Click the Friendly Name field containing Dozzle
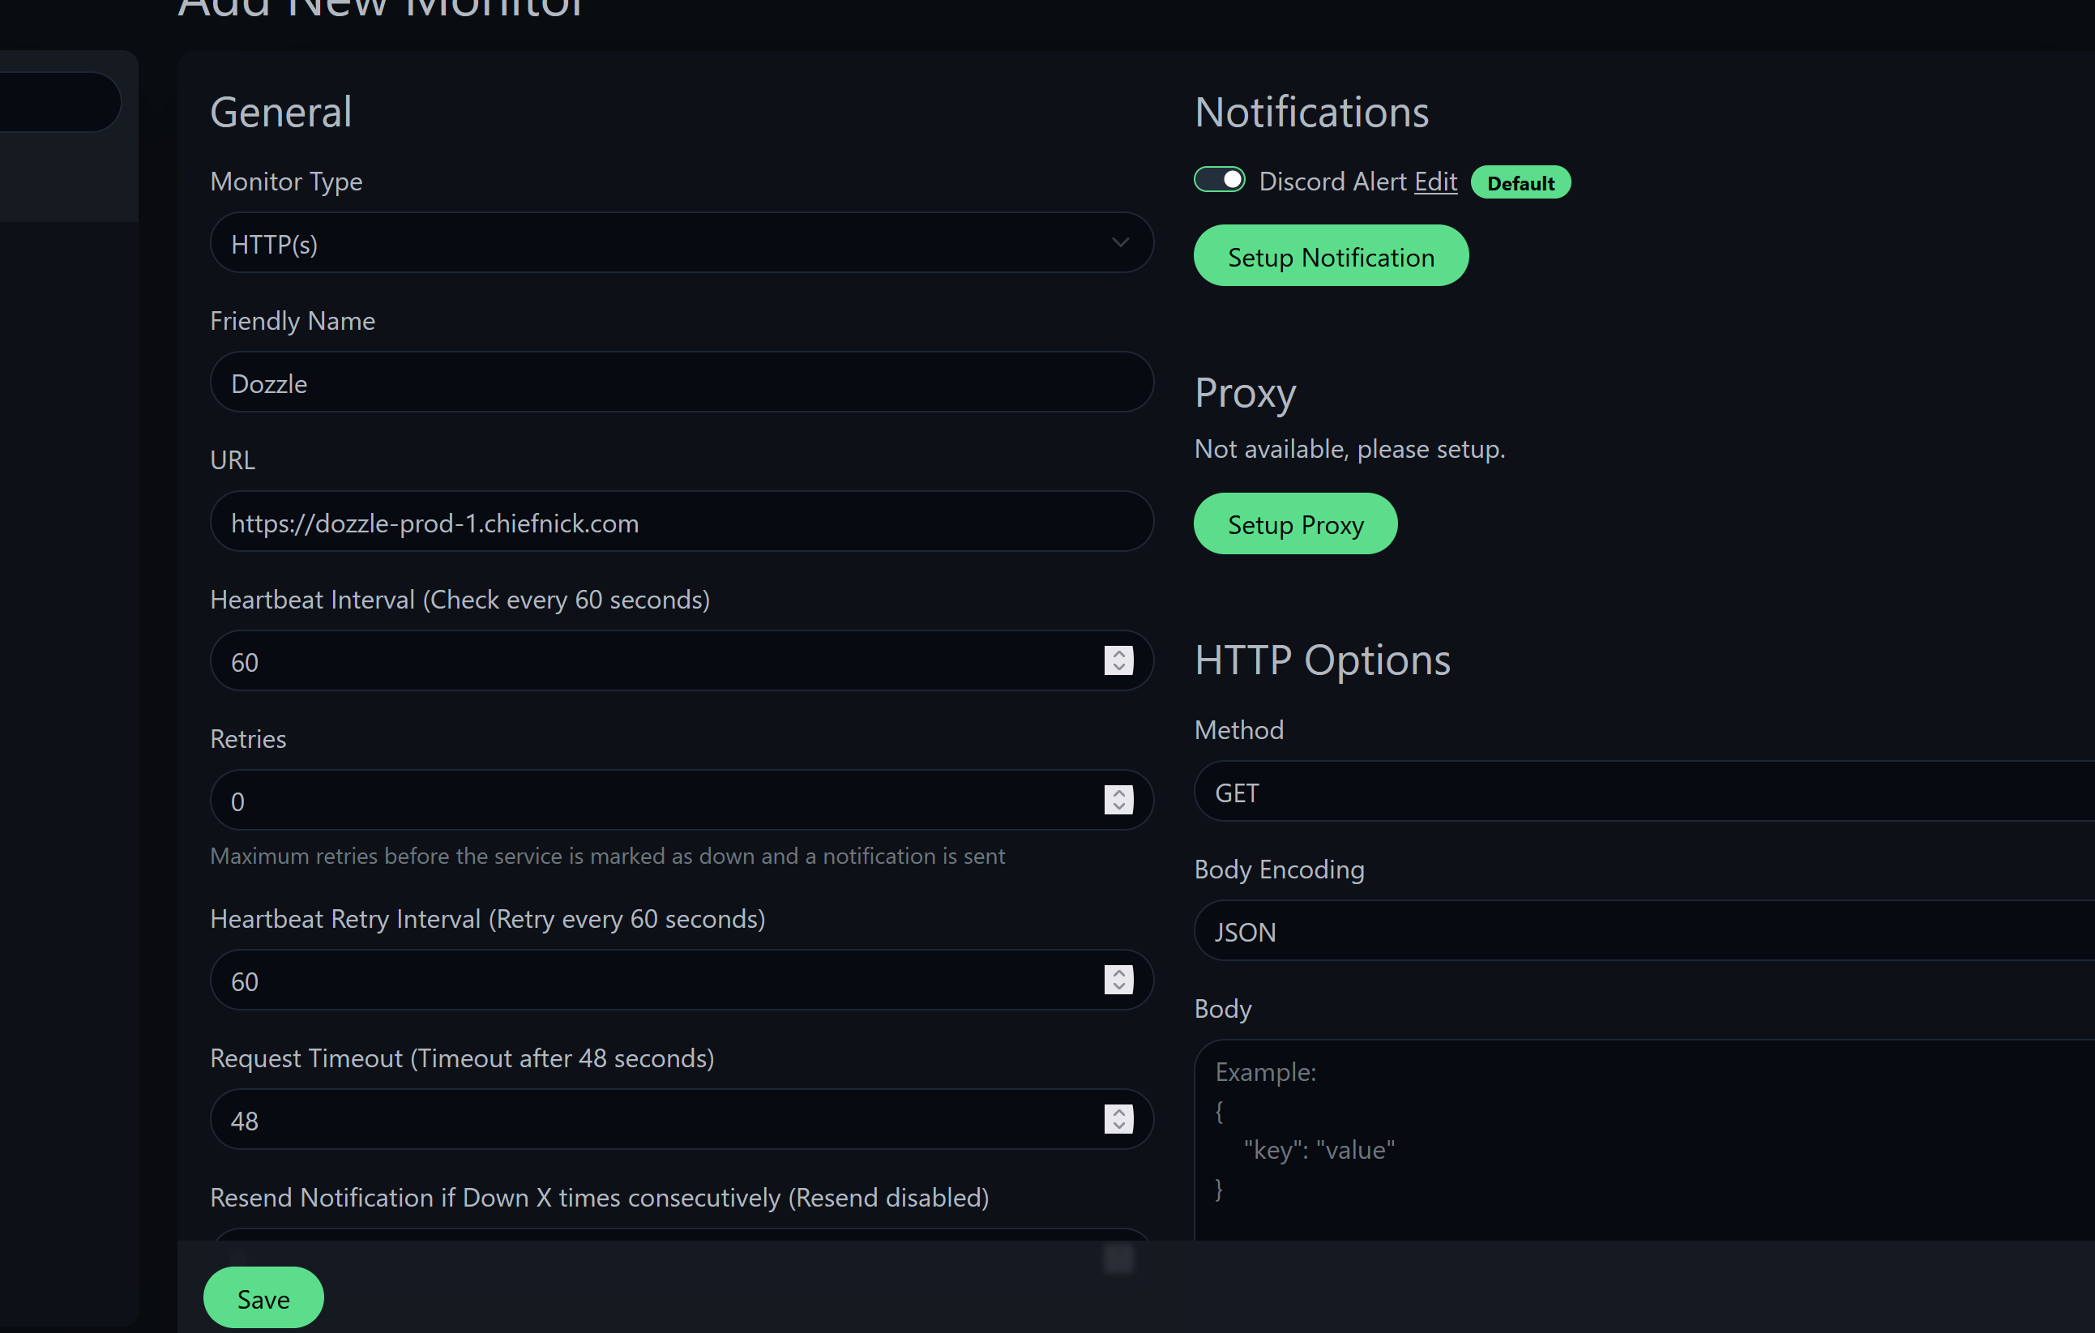Screen dimensions: 2095x1333 [x=682, y=382]
